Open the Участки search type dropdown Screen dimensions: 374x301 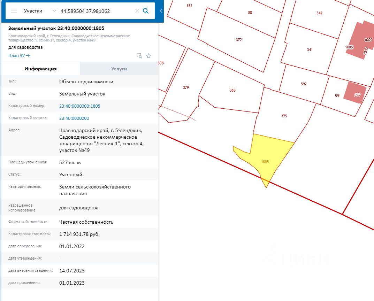click(x=40, y=11)
